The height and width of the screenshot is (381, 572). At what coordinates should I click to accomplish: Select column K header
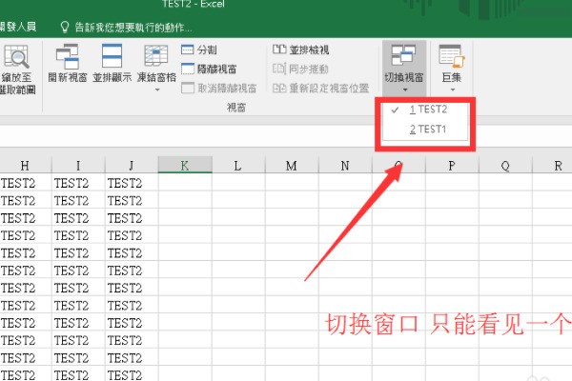tap(184, 167)
